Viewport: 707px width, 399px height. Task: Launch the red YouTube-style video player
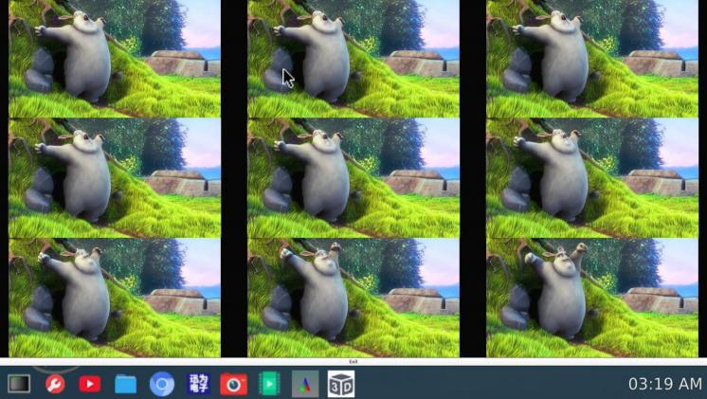point(90,384)
